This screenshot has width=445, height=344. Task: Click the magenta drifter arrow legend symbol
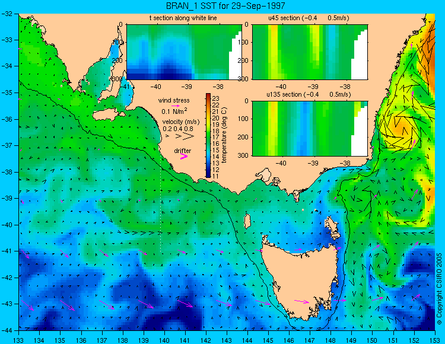coord(184,157)
